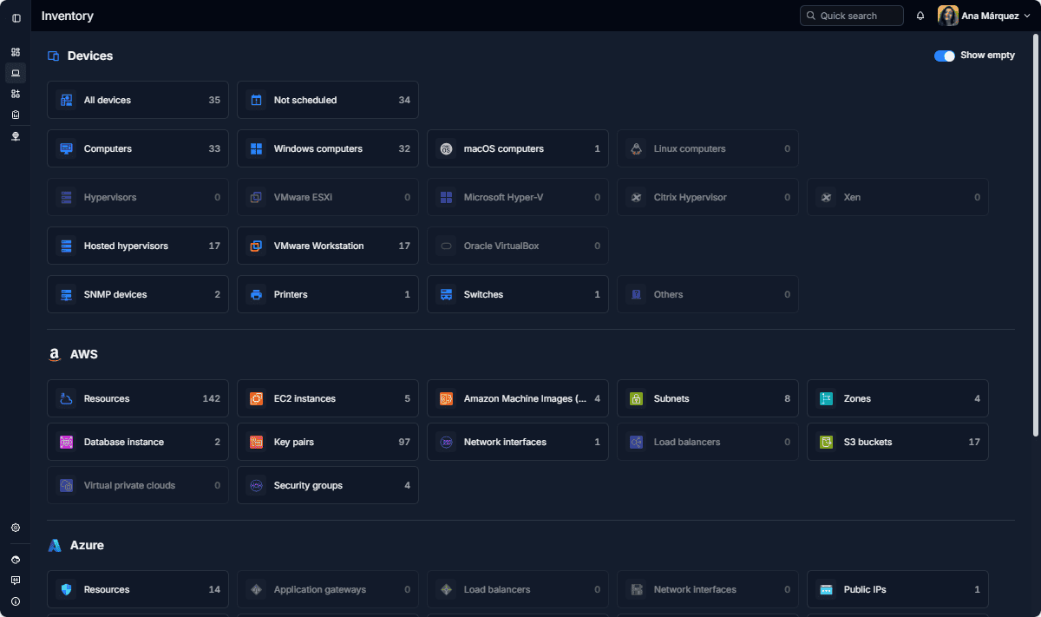Click the Linux computers penguin icon
Viewport: 1041px width, 617px height.
click(636, 148)
